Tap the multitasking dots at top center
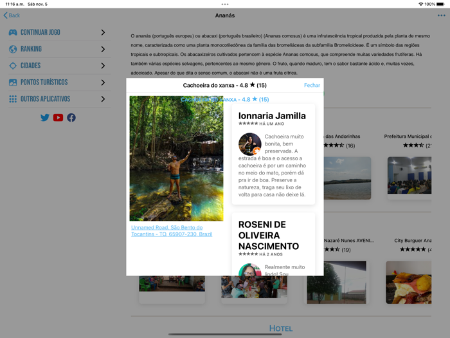This screenshot has width=450, height=338. [225, 5]
